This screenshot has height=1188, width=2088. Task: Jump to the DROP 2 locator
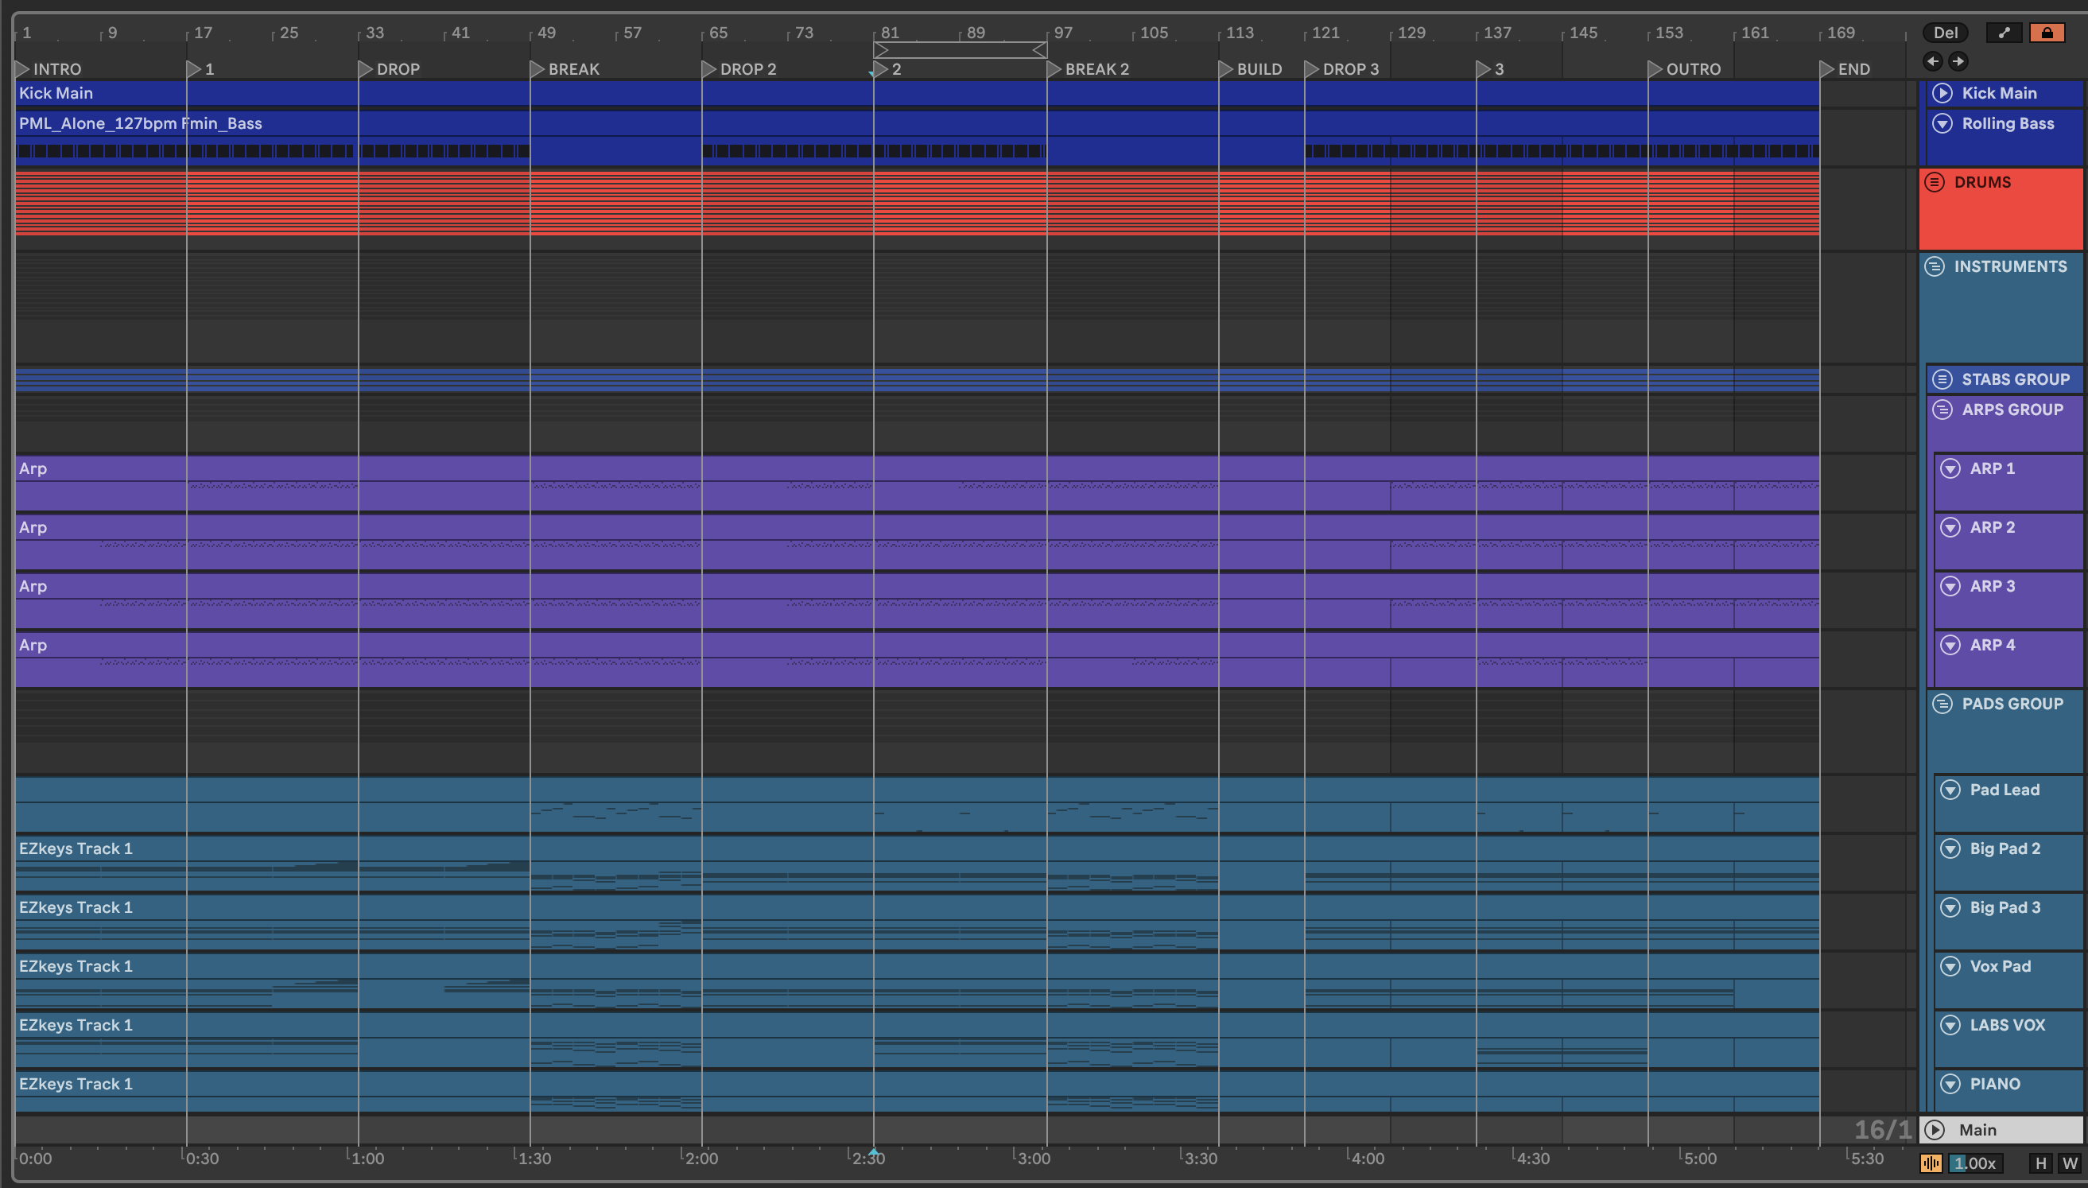coord(708,69)
